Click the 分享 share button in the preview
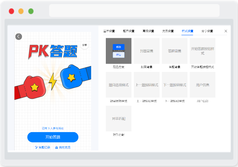 click(85, 45)
